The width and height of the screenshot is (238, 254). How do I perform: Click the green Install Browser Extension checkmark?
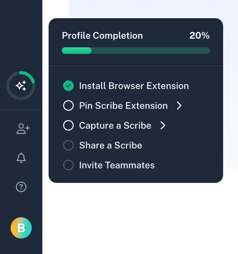(68, 86)
